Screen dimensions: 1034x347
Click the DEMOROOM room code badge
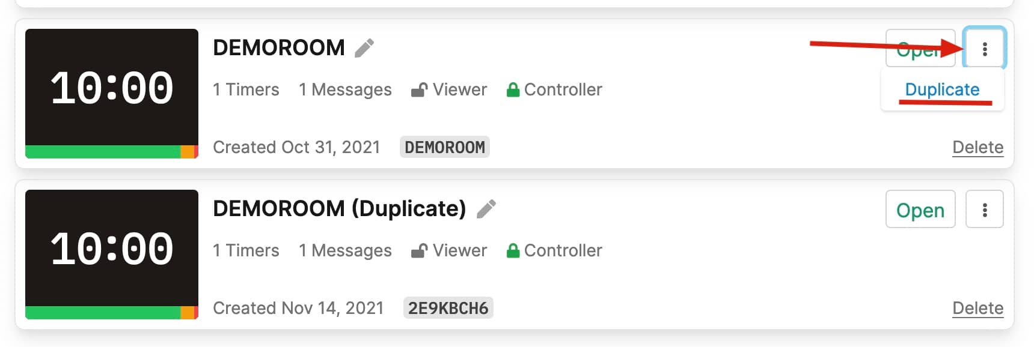tap(445, 147)
